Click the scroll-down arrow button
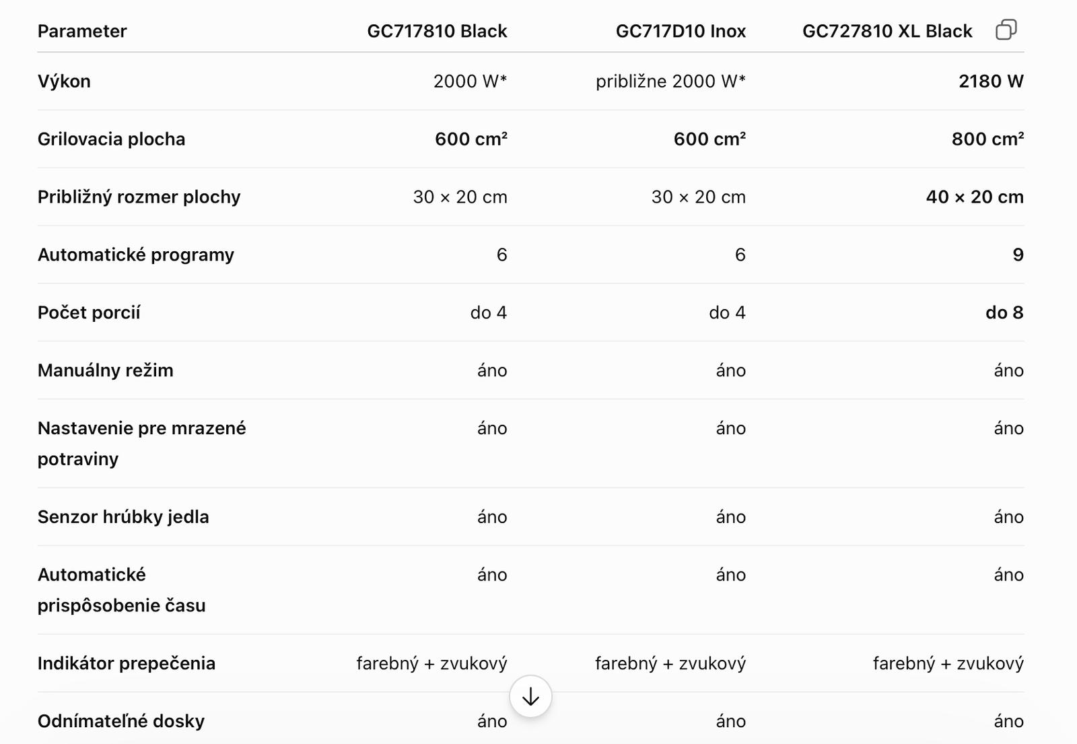 [x=530, y=696]
